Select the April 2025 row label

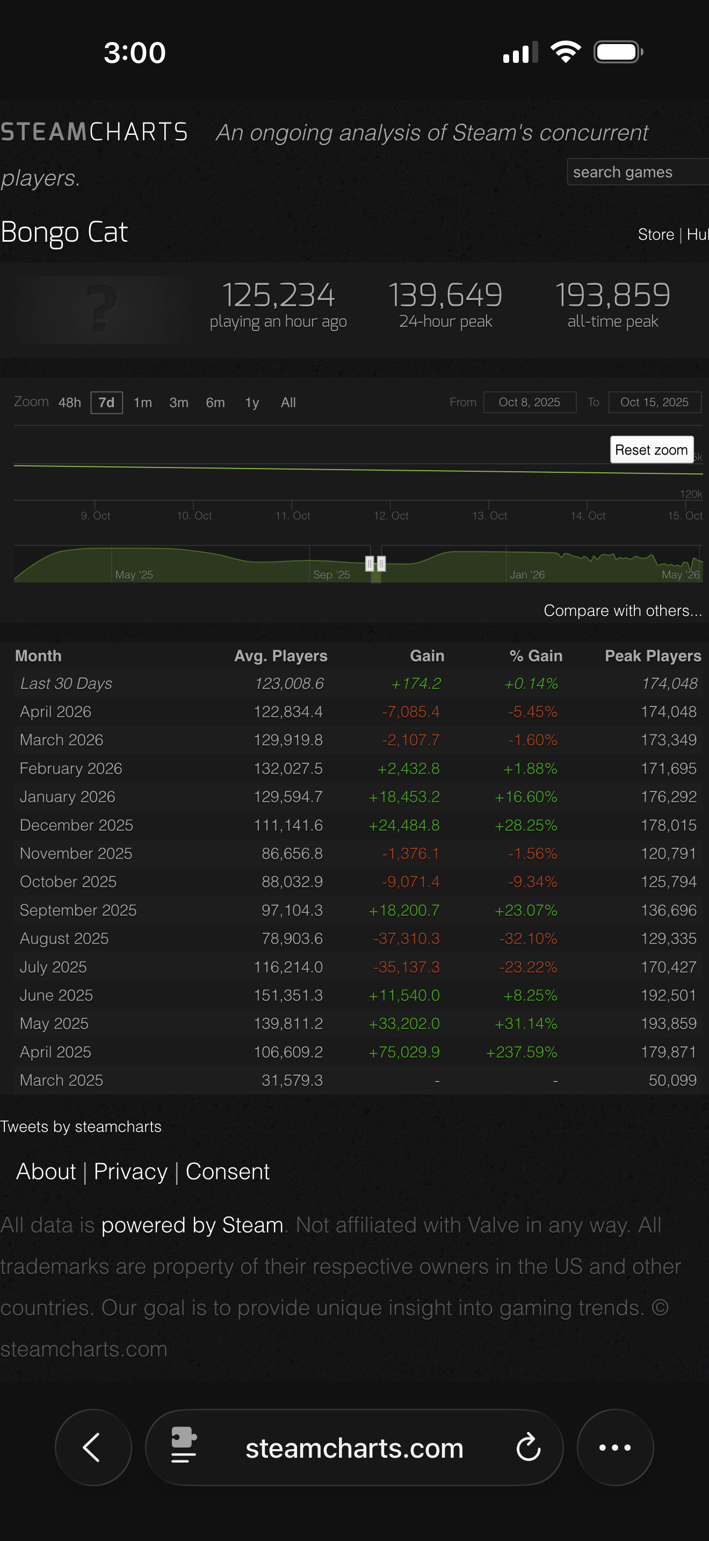(x=56, y=1052)
